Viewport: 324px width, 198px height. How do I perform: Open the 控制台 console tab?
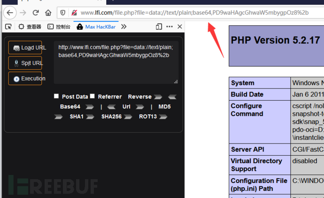coord(59,27)
